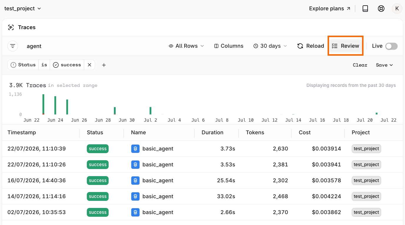Click the Project column header
The image size is (405, 225).
pyautogui.click(x=361, y=133)
